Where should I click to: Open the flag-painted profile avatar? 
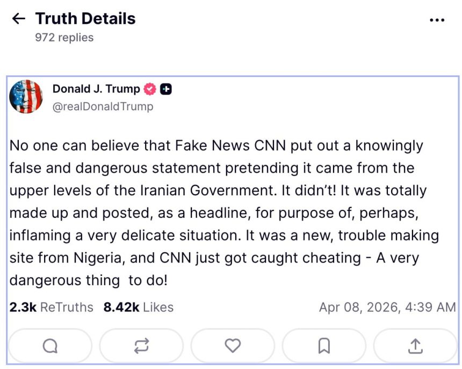26,97
